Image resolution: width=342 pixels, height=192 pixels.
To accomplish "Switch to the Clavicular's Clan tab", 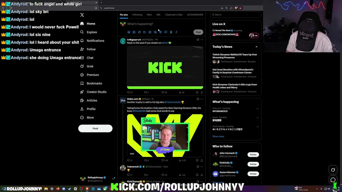I will [174, 15].
